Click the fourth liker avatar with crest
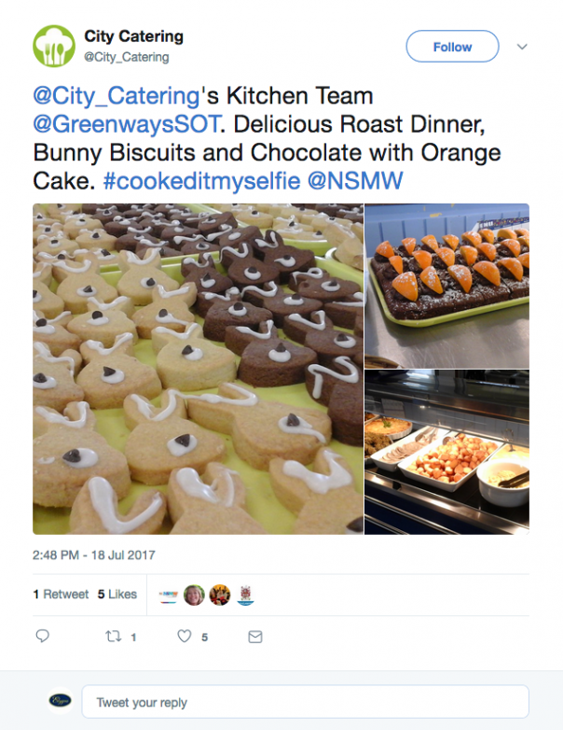This screenshot has height=730, width=563. pos(244,595)
